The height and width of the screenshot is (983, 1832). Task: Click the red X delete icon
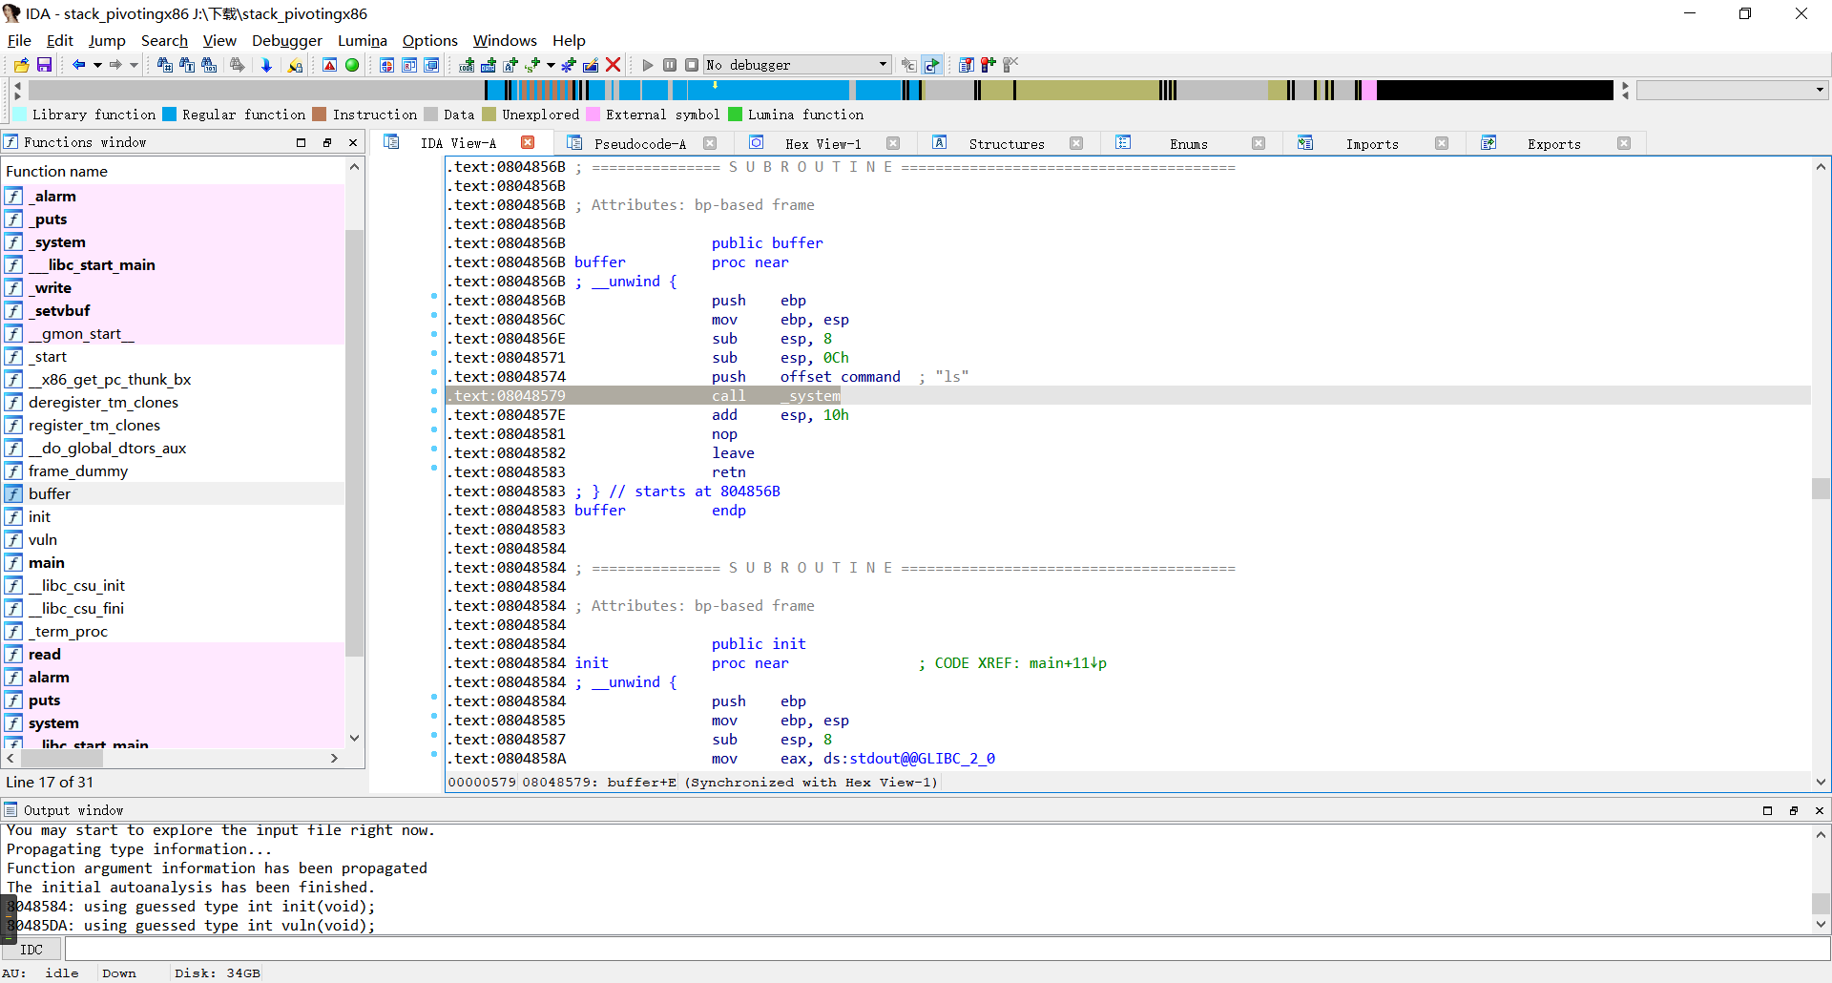[614, 65]
